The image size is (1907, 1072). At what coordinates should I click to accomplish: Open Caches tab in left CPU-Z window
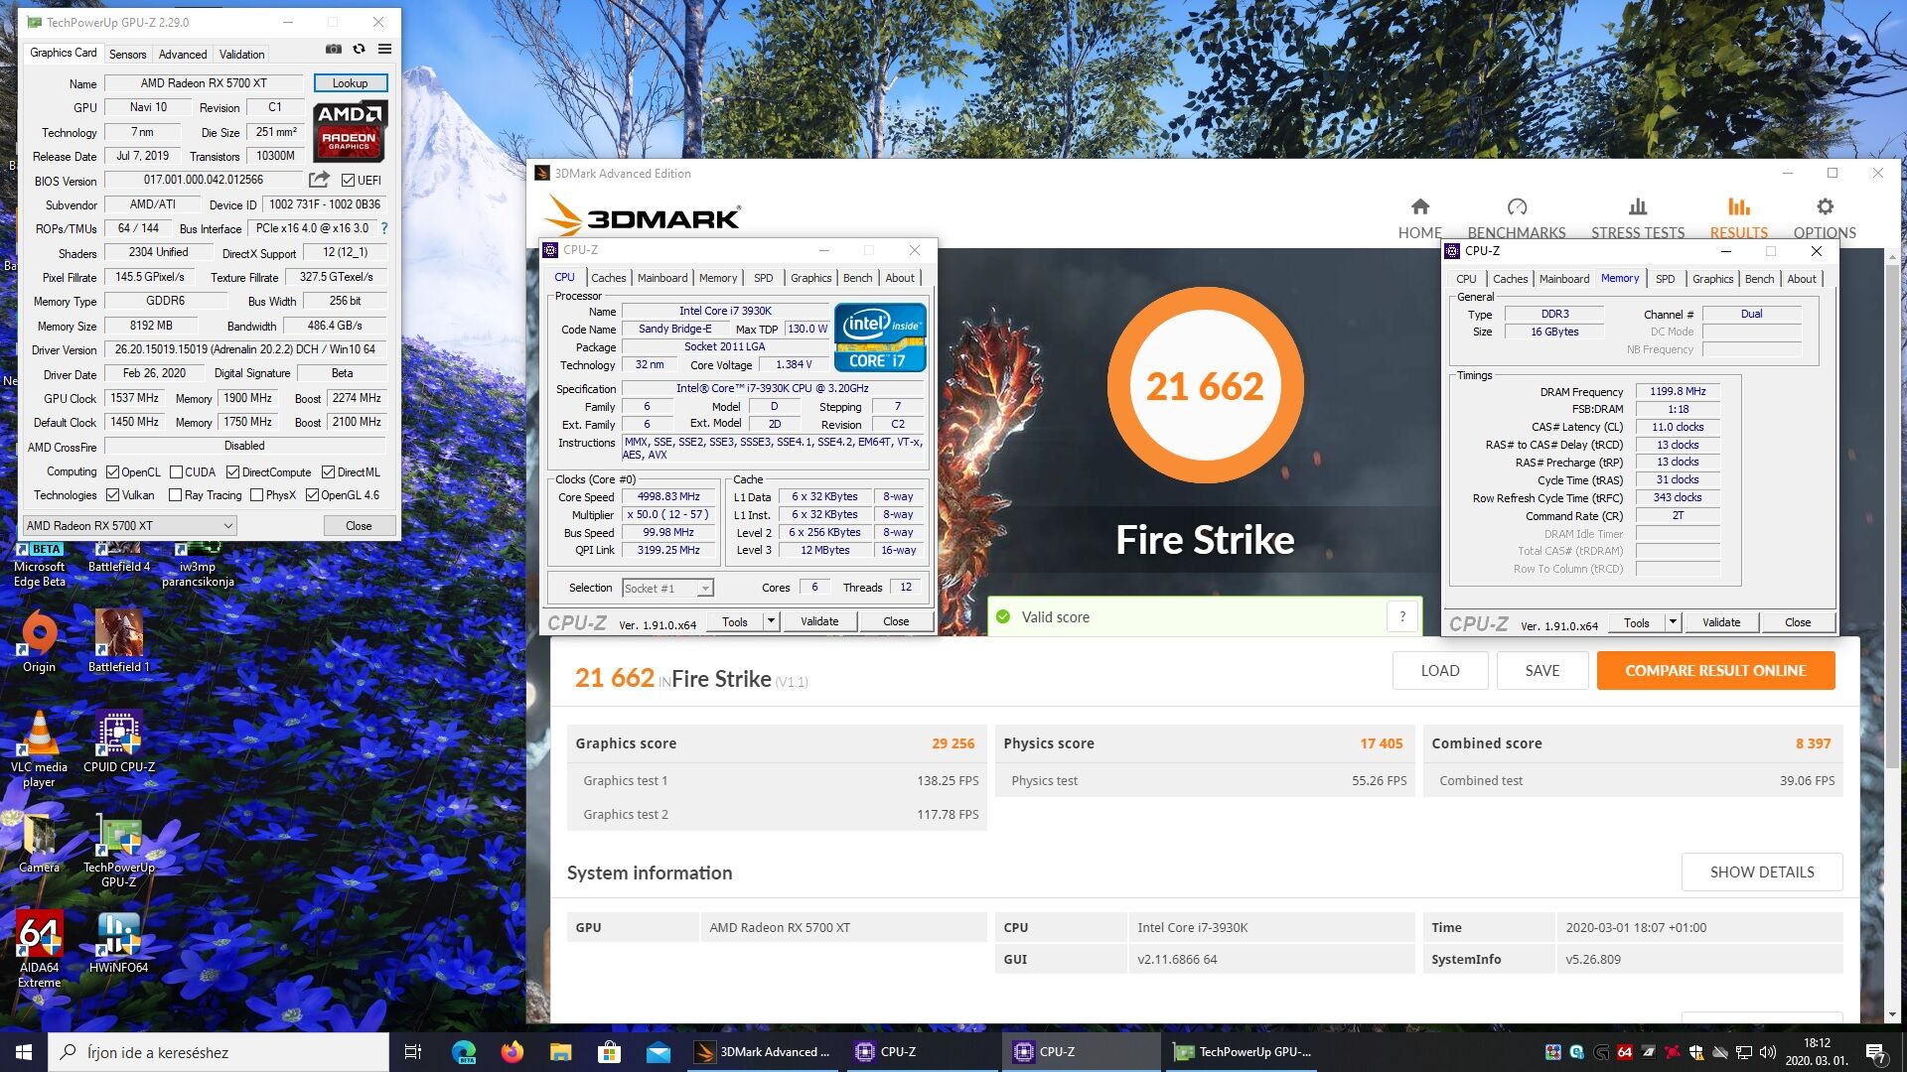(x=608, y=278)
